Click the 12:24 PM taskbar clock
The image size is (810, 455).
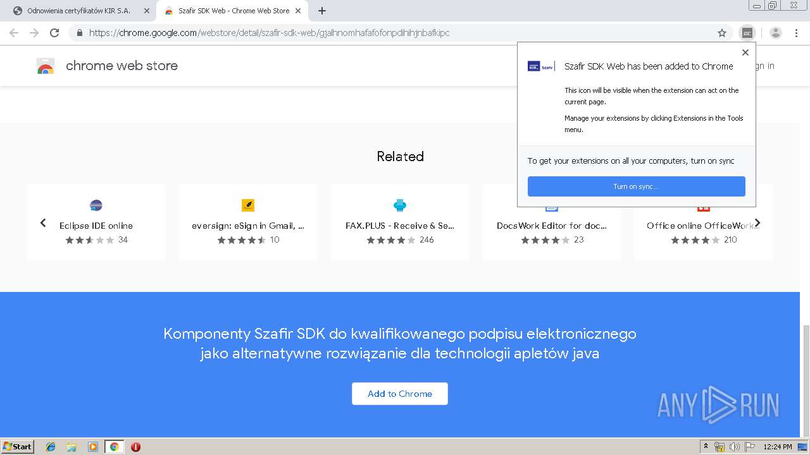[x=778, y=447]
